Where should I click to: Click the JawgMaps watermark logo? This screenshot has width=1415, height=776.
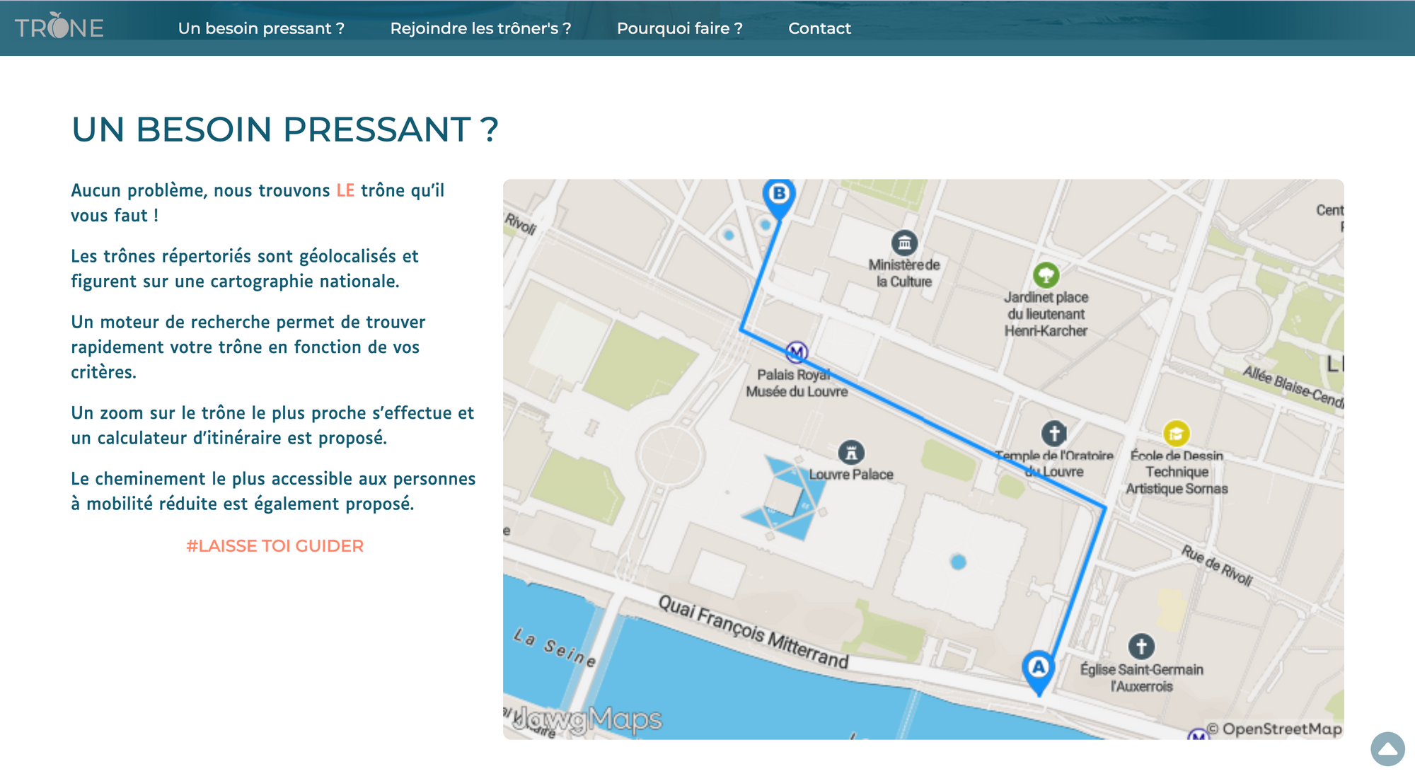(589, 720)
